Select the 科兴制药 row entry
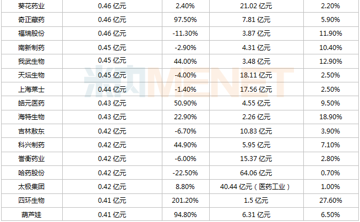Image resolution: width=360 pixels, height=222 pixels. tap(31, 145)
